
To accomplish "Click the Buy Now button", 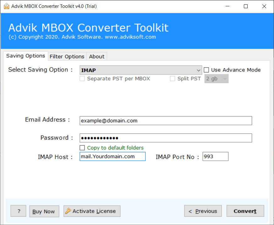I will pyautogui.click(x=44, y=211).
